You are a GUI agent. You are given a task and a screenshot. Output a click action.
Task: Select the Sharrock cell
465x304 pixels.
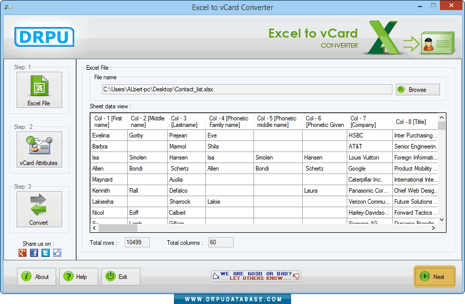(x=187, y=201)
